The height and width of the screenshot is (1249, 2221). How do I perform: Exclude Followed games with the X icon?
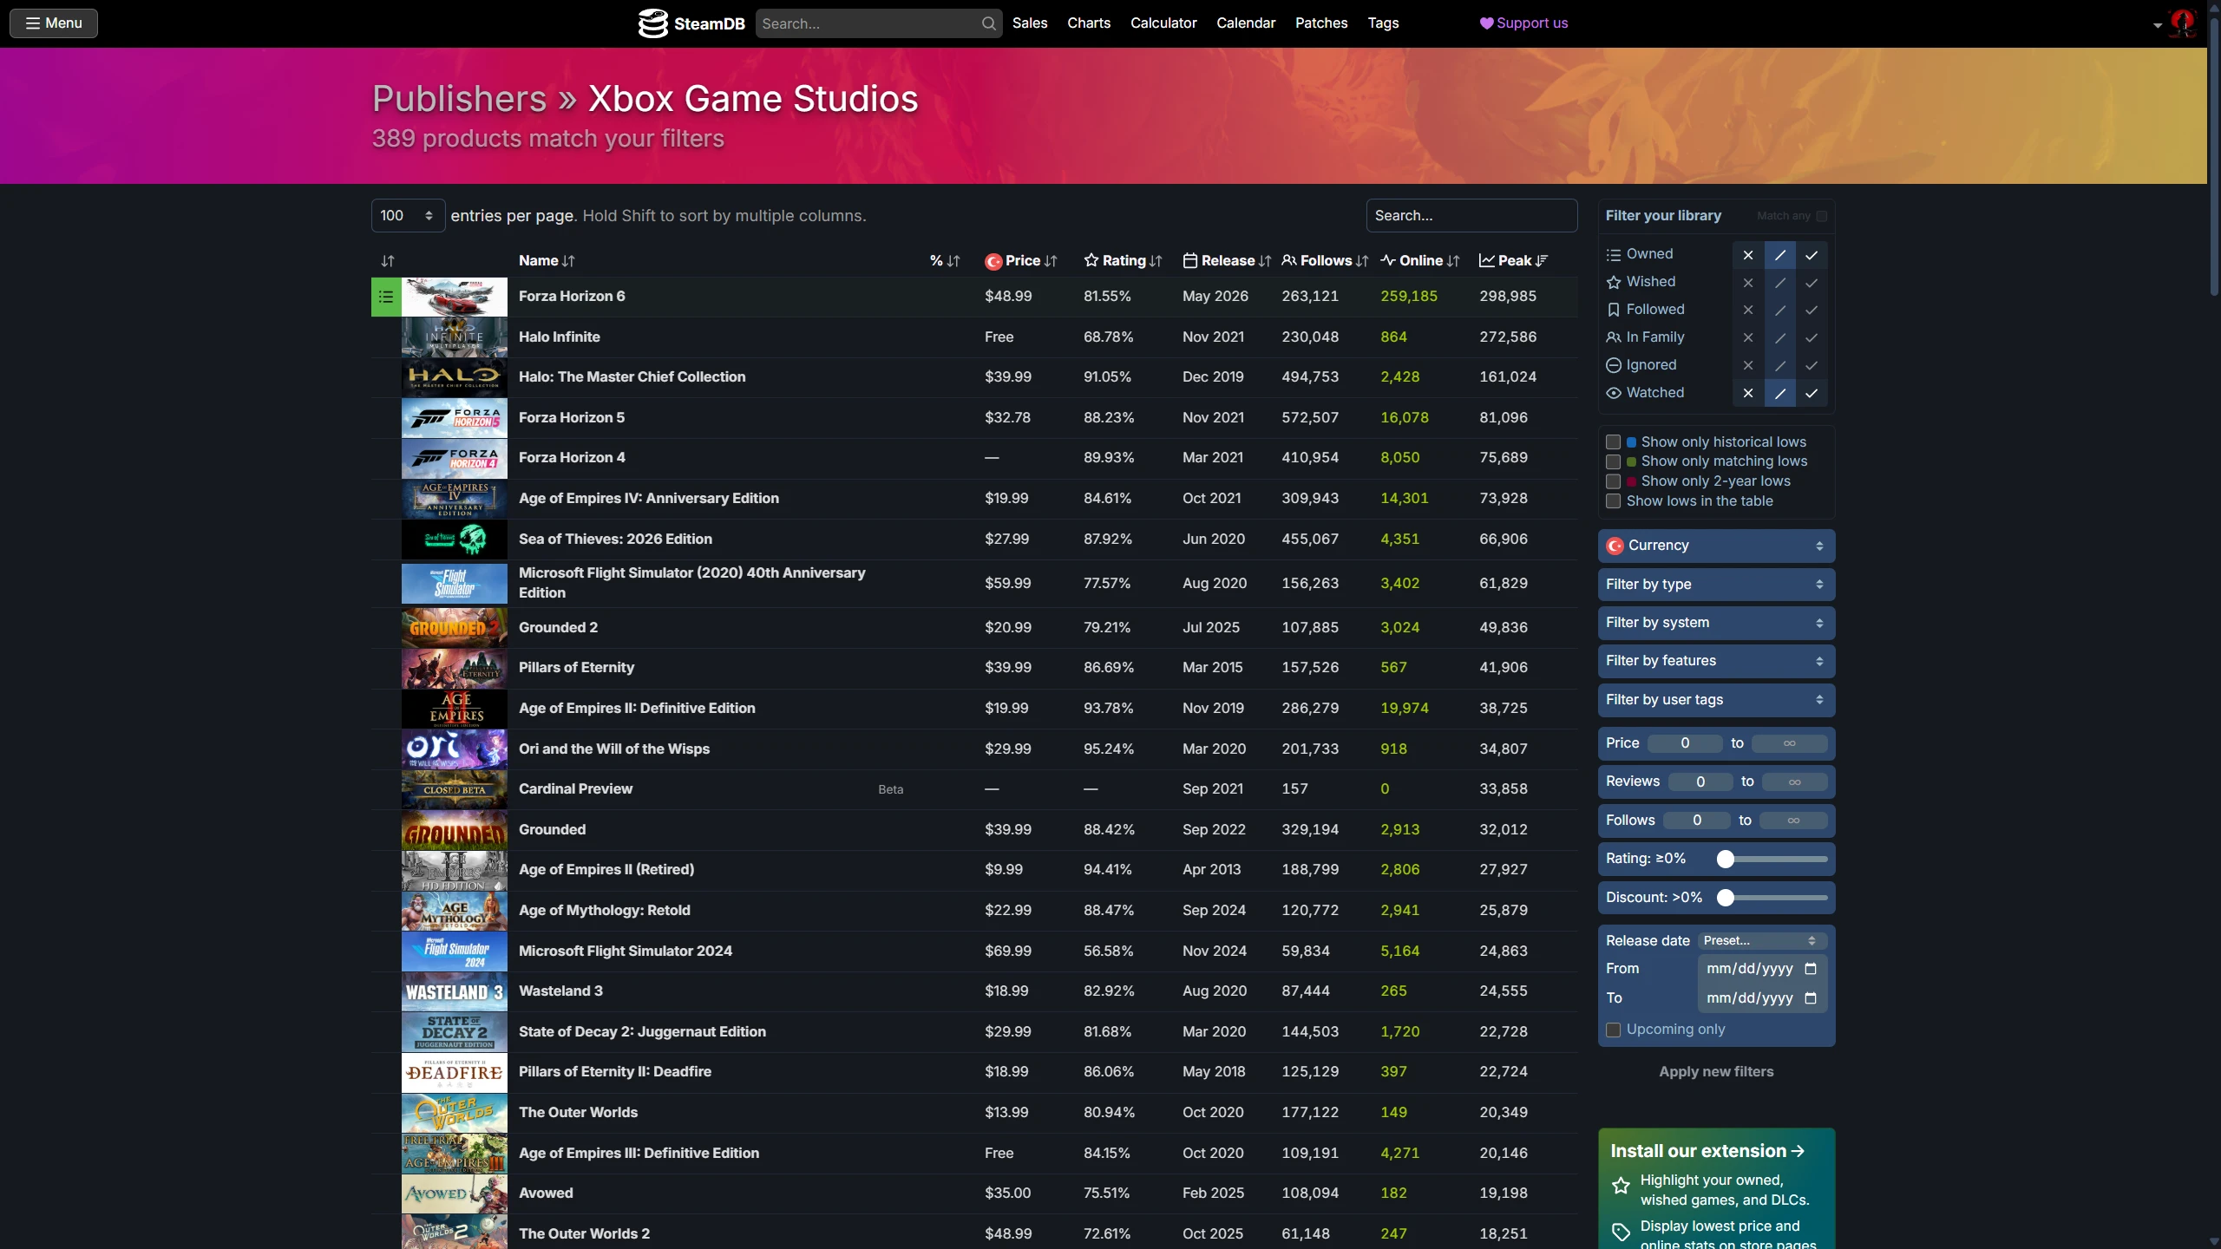1748,311
